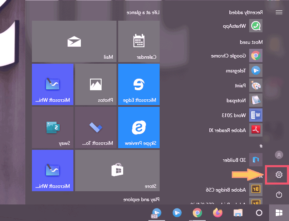
Task: Open WhatsApp from Recently added
Action: tap(243, 26)
